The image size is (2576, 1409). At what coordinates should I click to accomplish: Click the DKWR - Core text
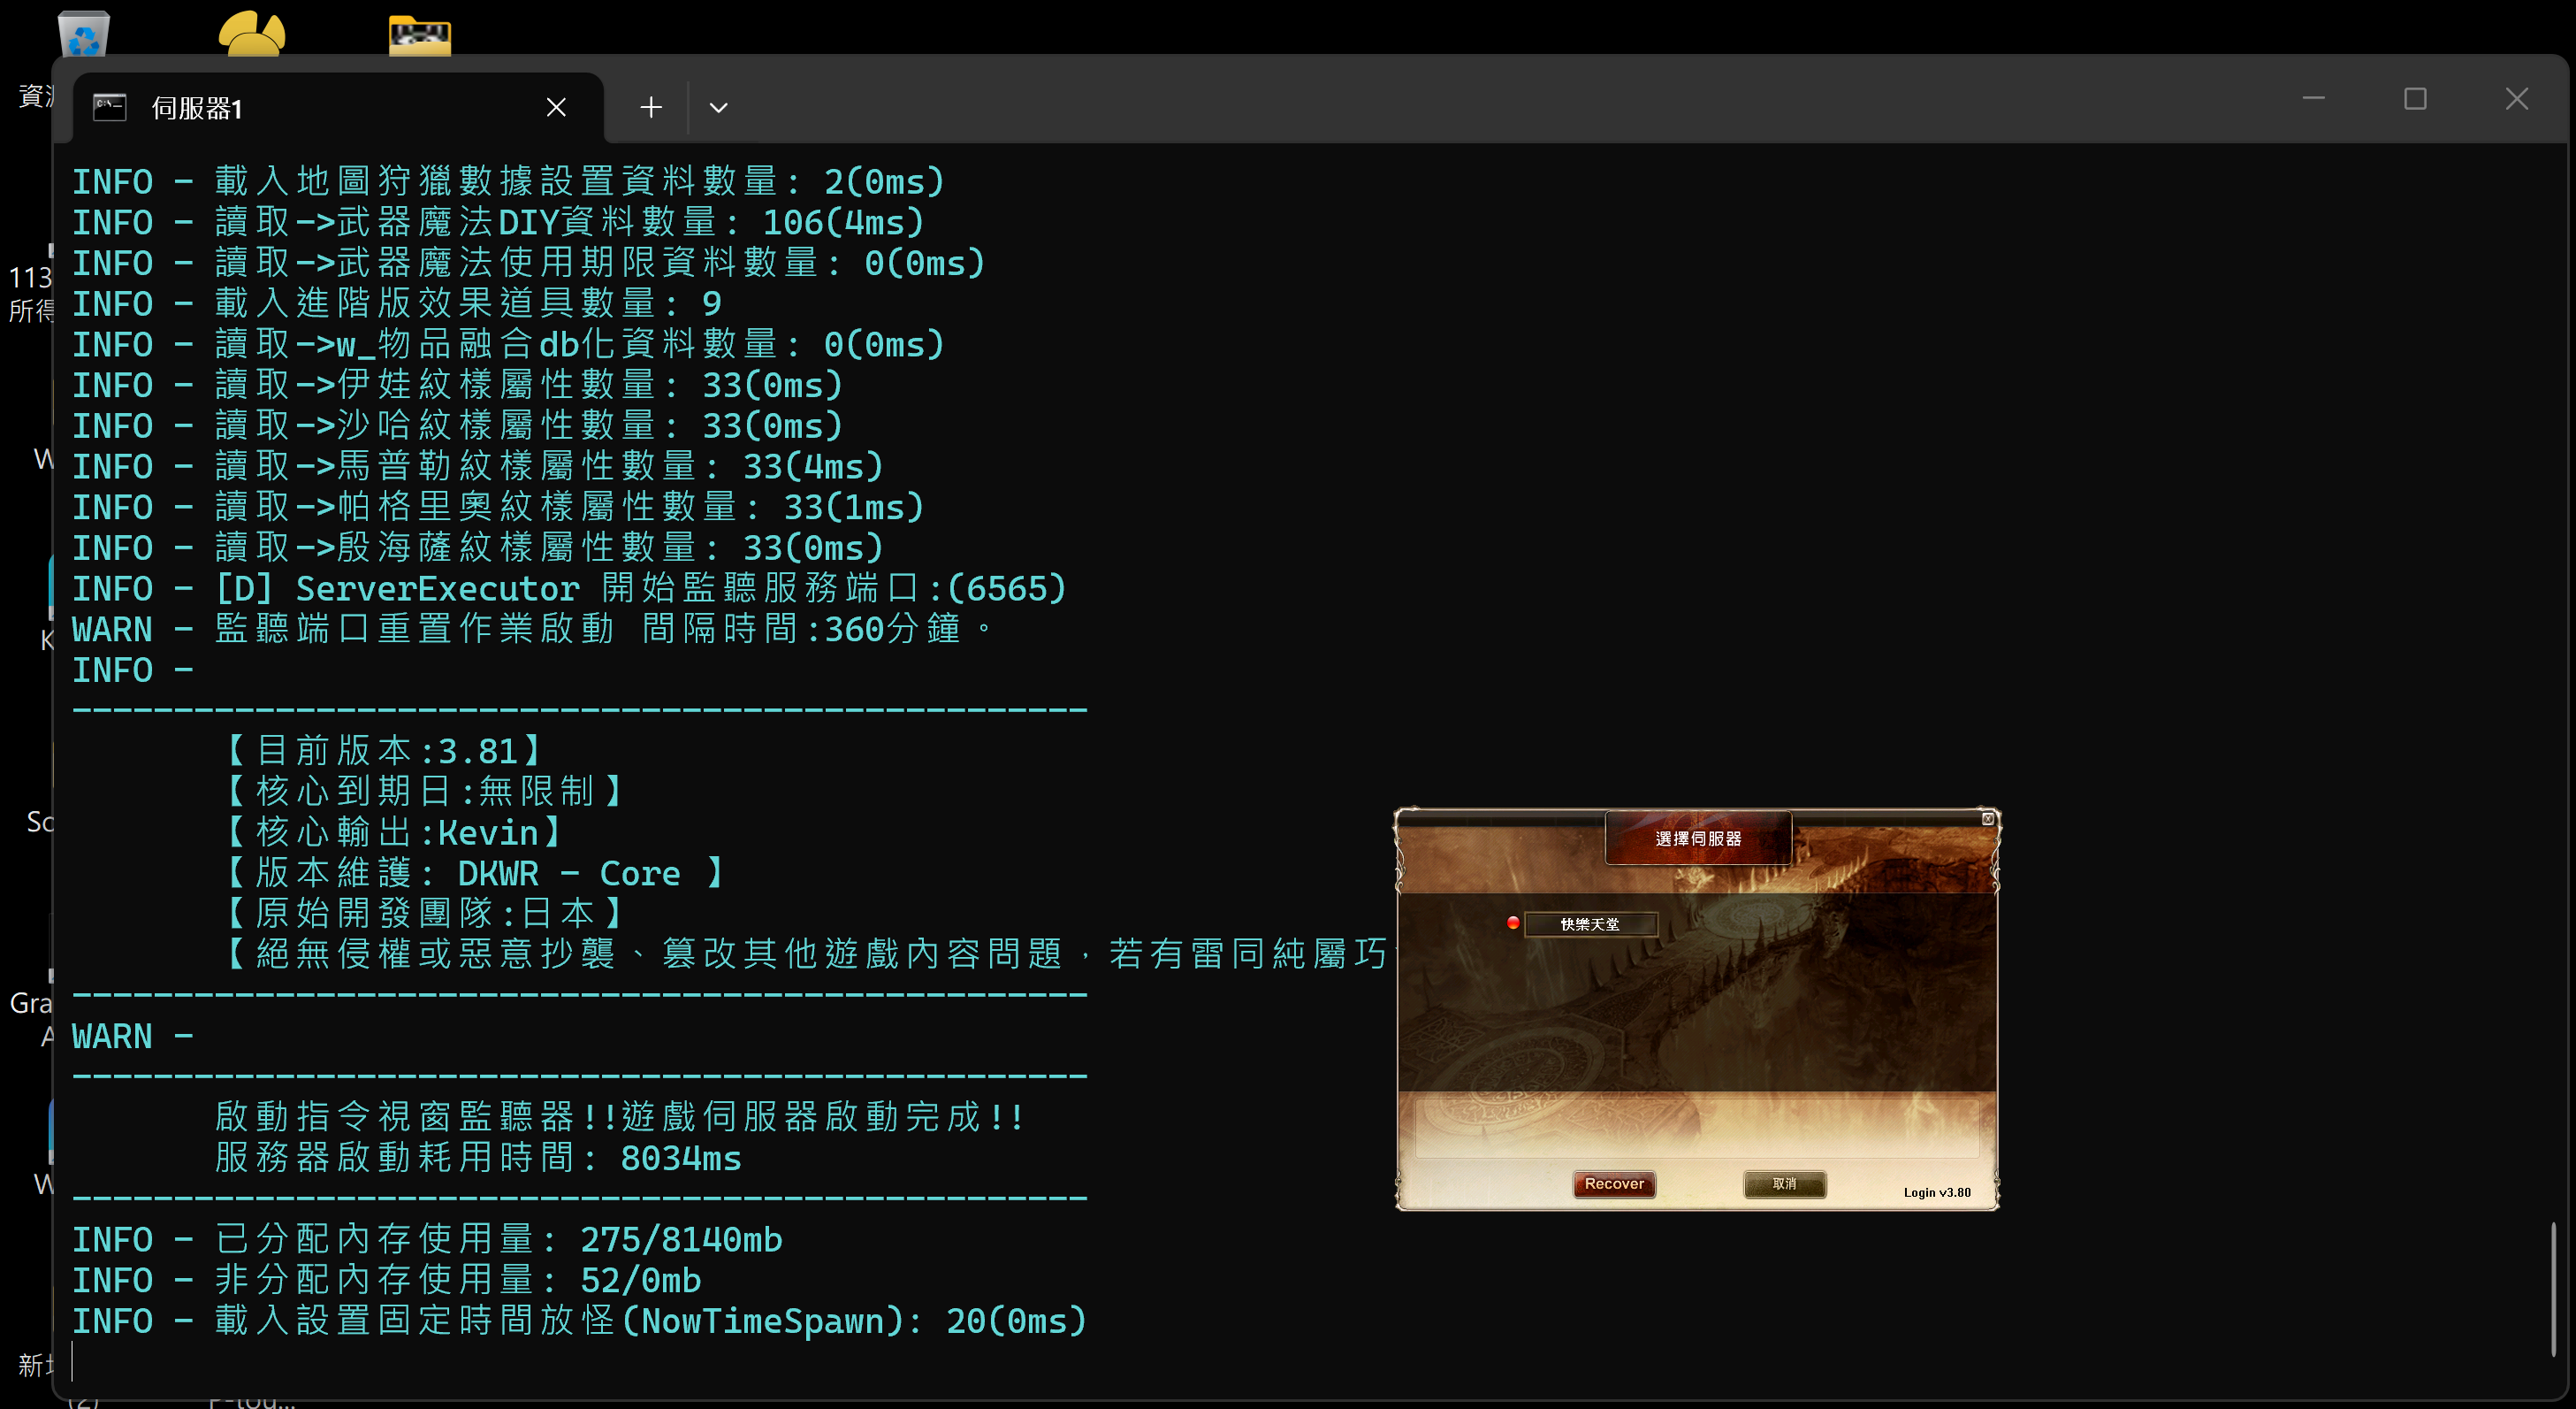(x=569, y=874)
